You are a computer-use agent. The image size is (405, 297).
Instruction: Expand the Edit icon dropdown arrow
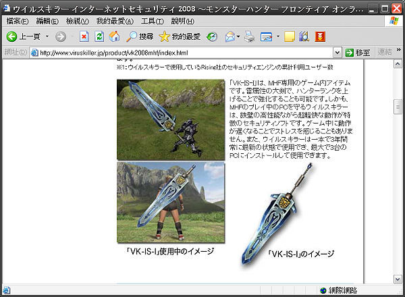pyautogui.click(x=278, y=36)
